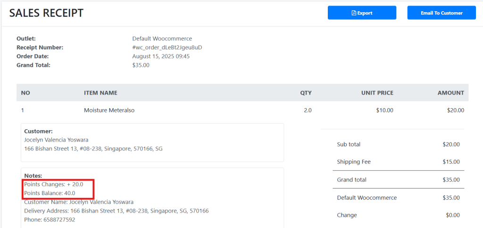The image size is (483, 228).
Task: Click the ITEM NAME column header
Action: 100,93
